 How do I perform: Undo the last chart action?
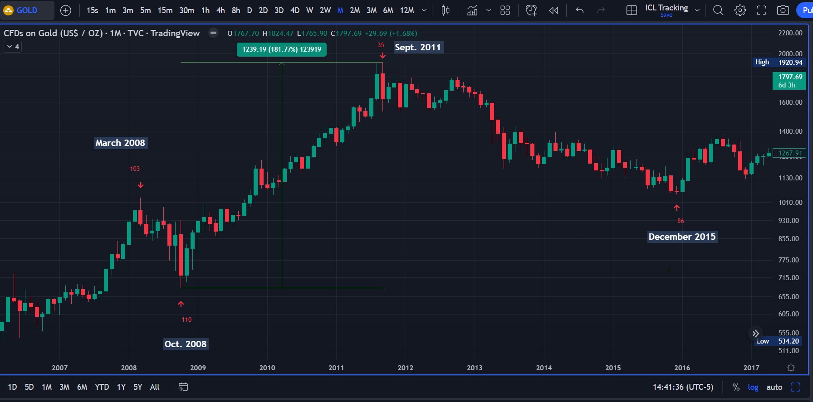[579, 10]
